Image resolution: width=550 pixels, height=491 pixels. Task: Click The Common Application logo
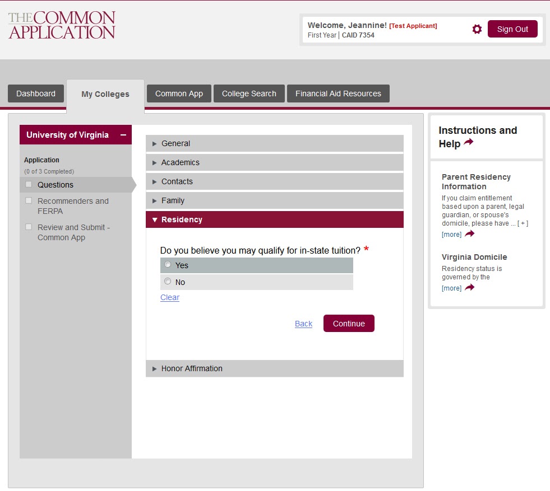[x=62, y=25]
